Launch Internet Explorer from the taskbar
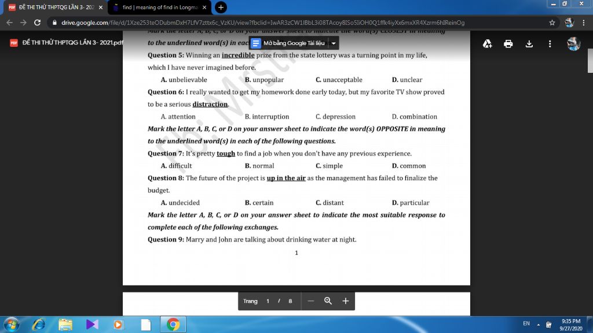Image resolution: width=593 pixels, height=333 pixels. (x=39, y=324)
